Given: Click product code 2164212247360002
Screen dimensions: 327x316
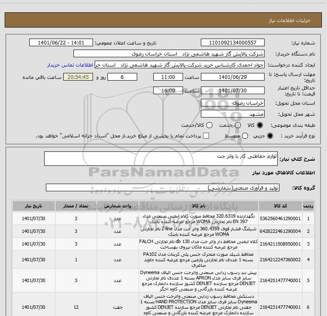Looking at the screenshot, I should pyautogui.click(x=280, y=260).
